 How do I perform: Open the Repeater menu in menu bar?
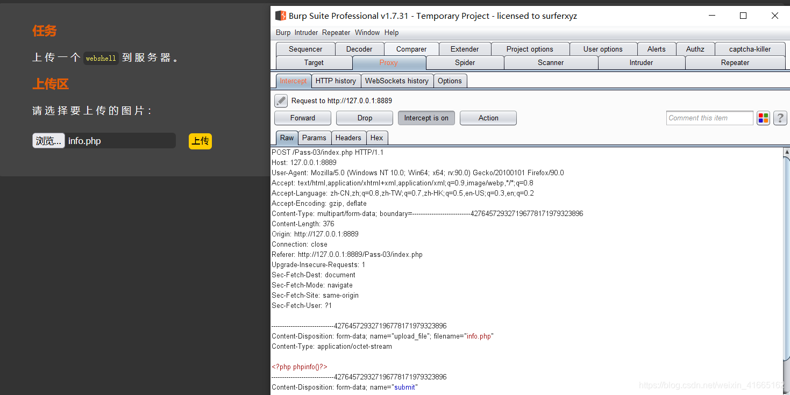(x=336, y=33)
